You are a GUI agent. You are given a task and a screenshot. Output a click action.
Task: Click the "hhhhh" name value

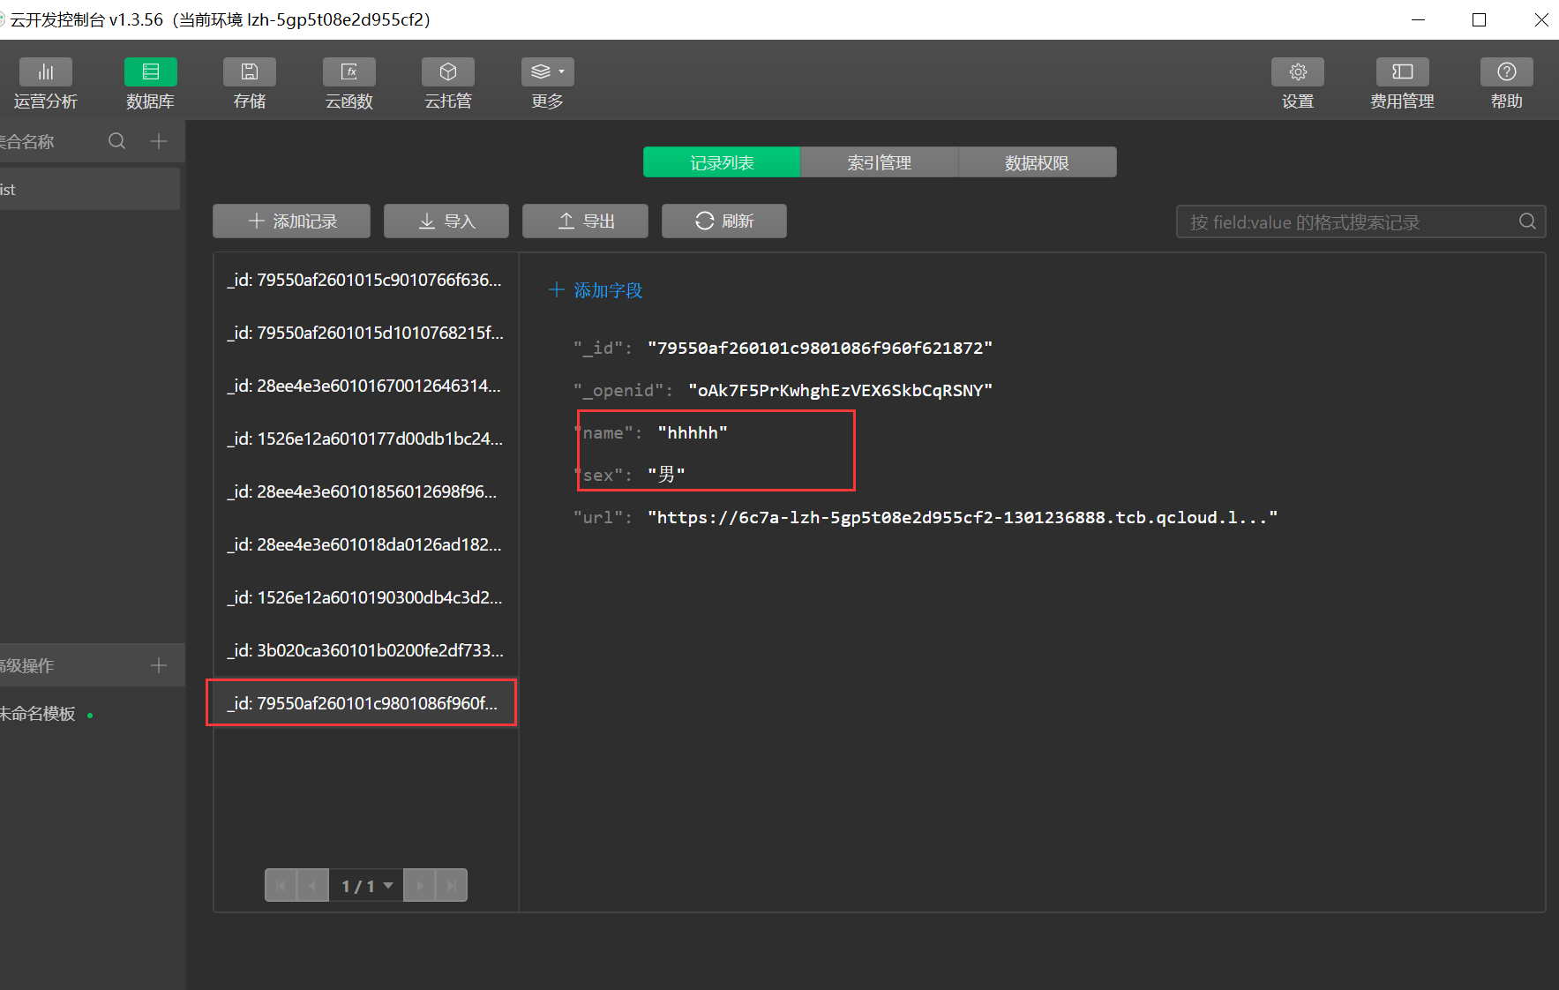click(x=693, y=432)
